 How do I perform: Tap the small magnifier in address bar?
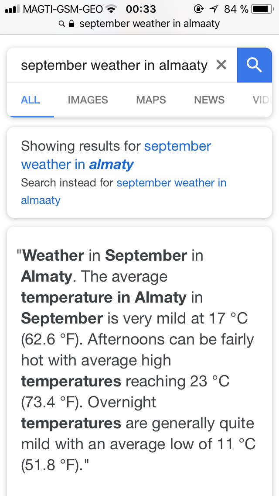tap(62, 24)
